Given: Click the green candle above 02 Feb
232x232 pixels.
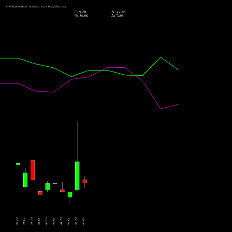Looking at the screenshot, I should coord(48,187).
